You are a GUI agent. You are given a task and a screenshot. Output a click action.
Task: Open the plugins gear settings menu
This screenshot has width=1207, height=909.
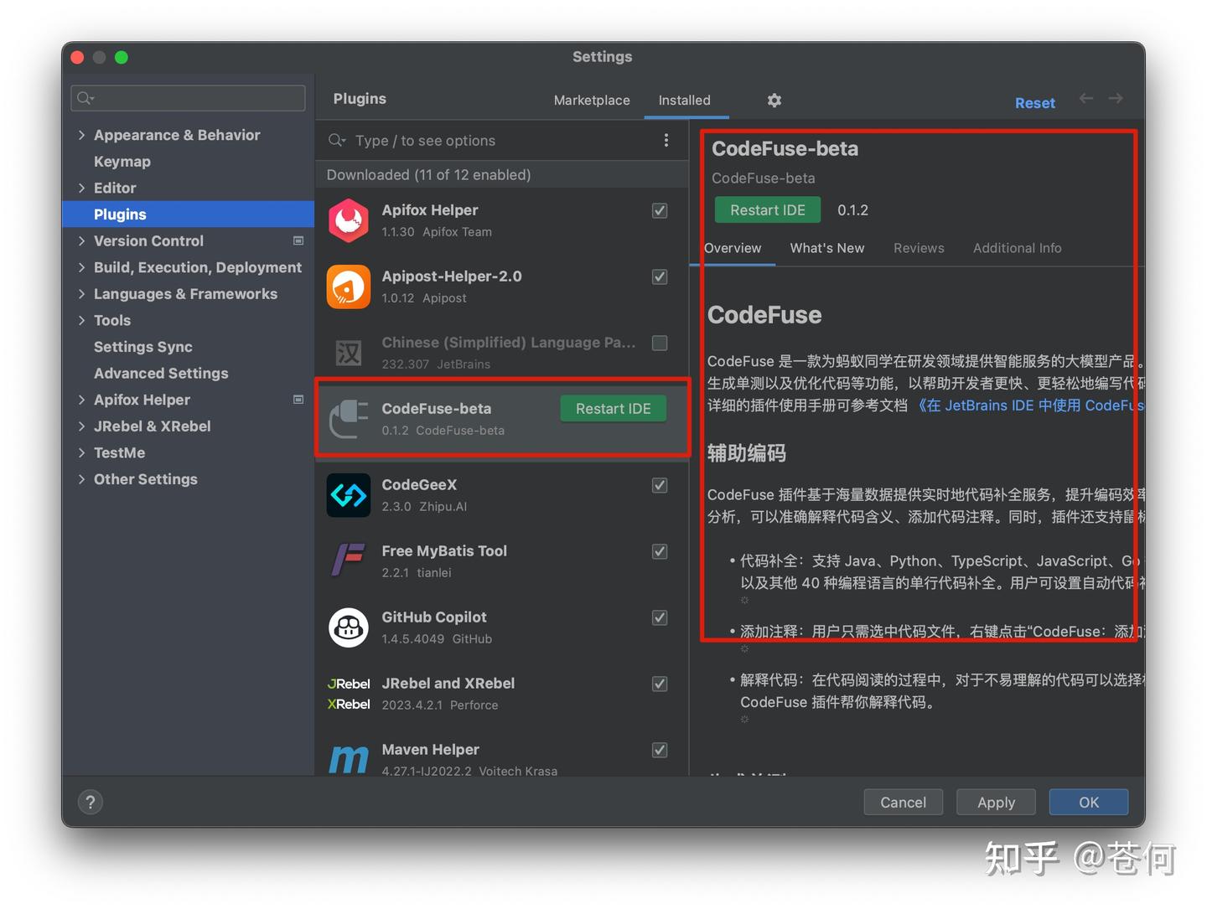click(x=774, y=101)
